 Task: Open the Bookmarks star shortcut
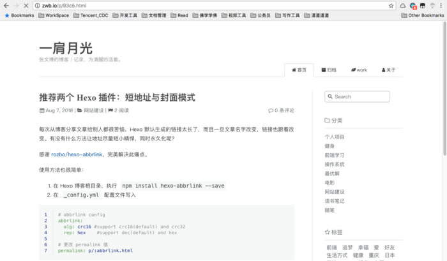click(x=19, y=15)
